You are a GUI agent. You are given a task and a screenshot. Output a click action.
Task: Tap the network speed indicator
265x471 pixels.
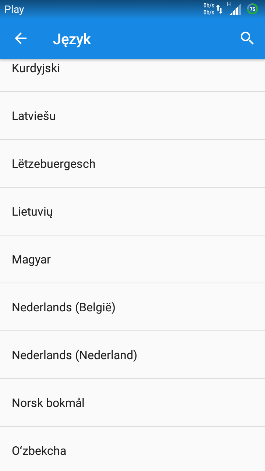pos(209,9)
